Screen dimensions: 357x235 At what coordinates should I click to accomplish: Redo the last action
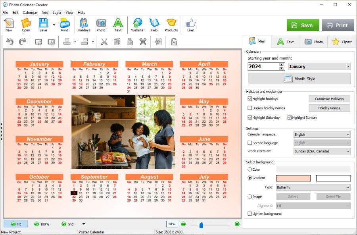pos(23,42)
